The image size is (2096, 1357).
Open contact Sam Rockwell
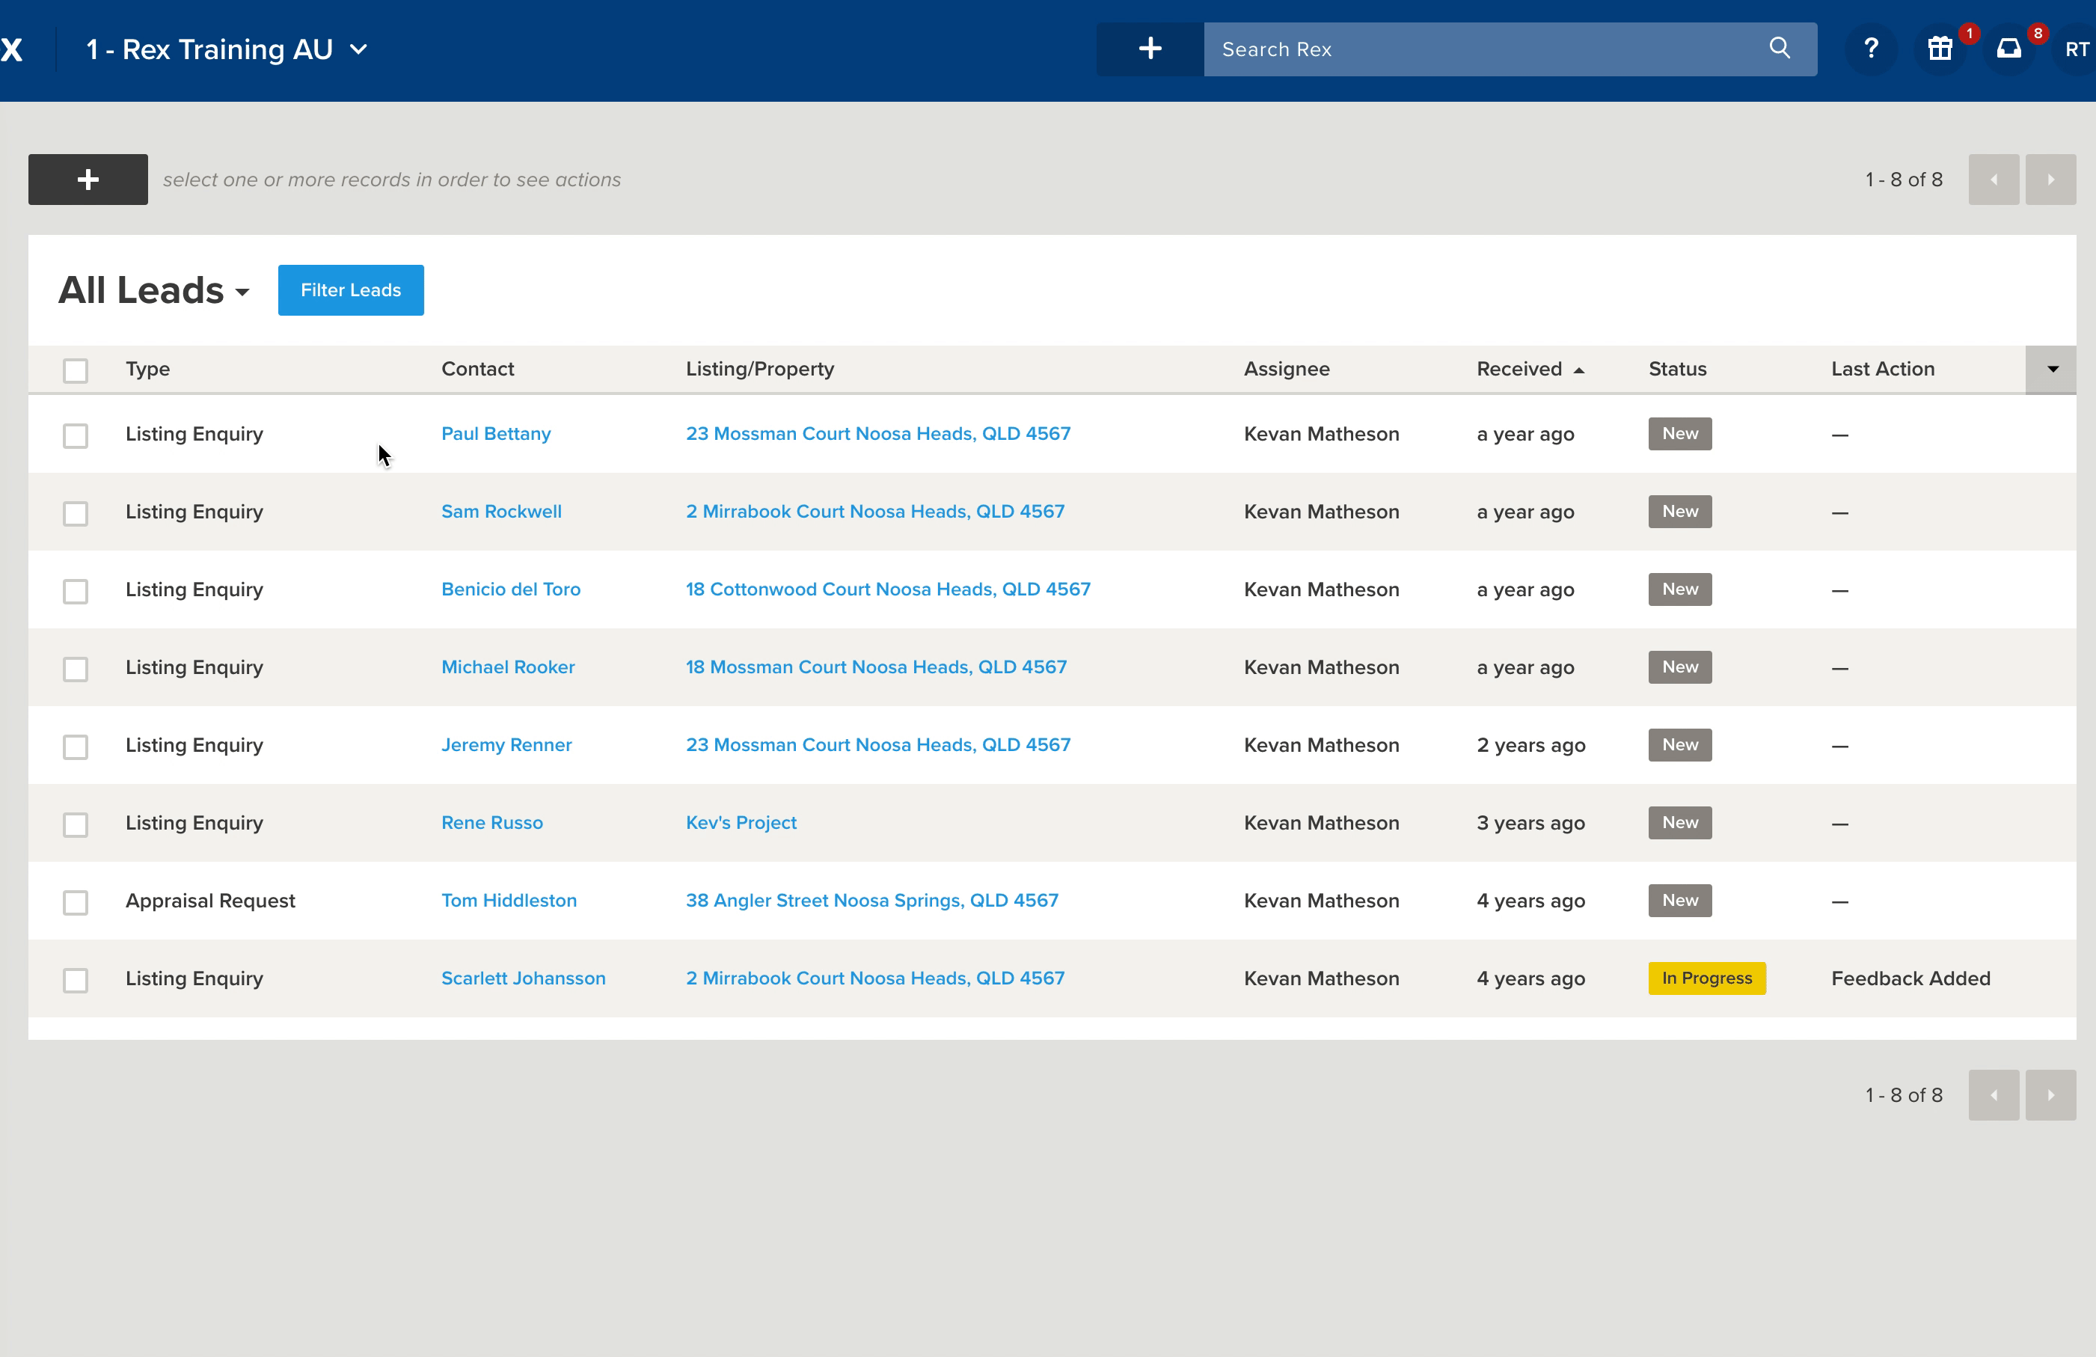point(501,511)
